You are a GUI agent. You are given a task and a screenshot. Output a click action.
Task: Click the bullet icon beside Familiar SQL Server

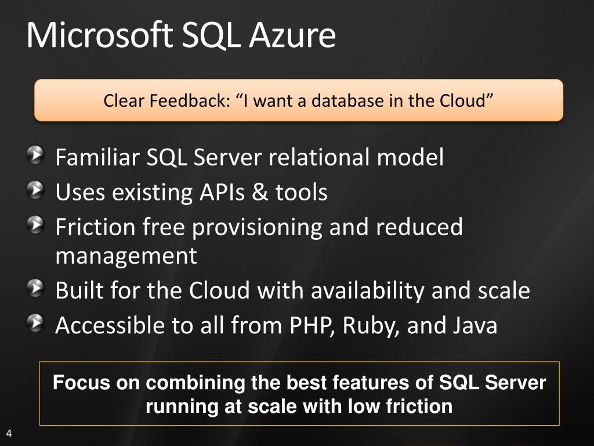[35, 154]
